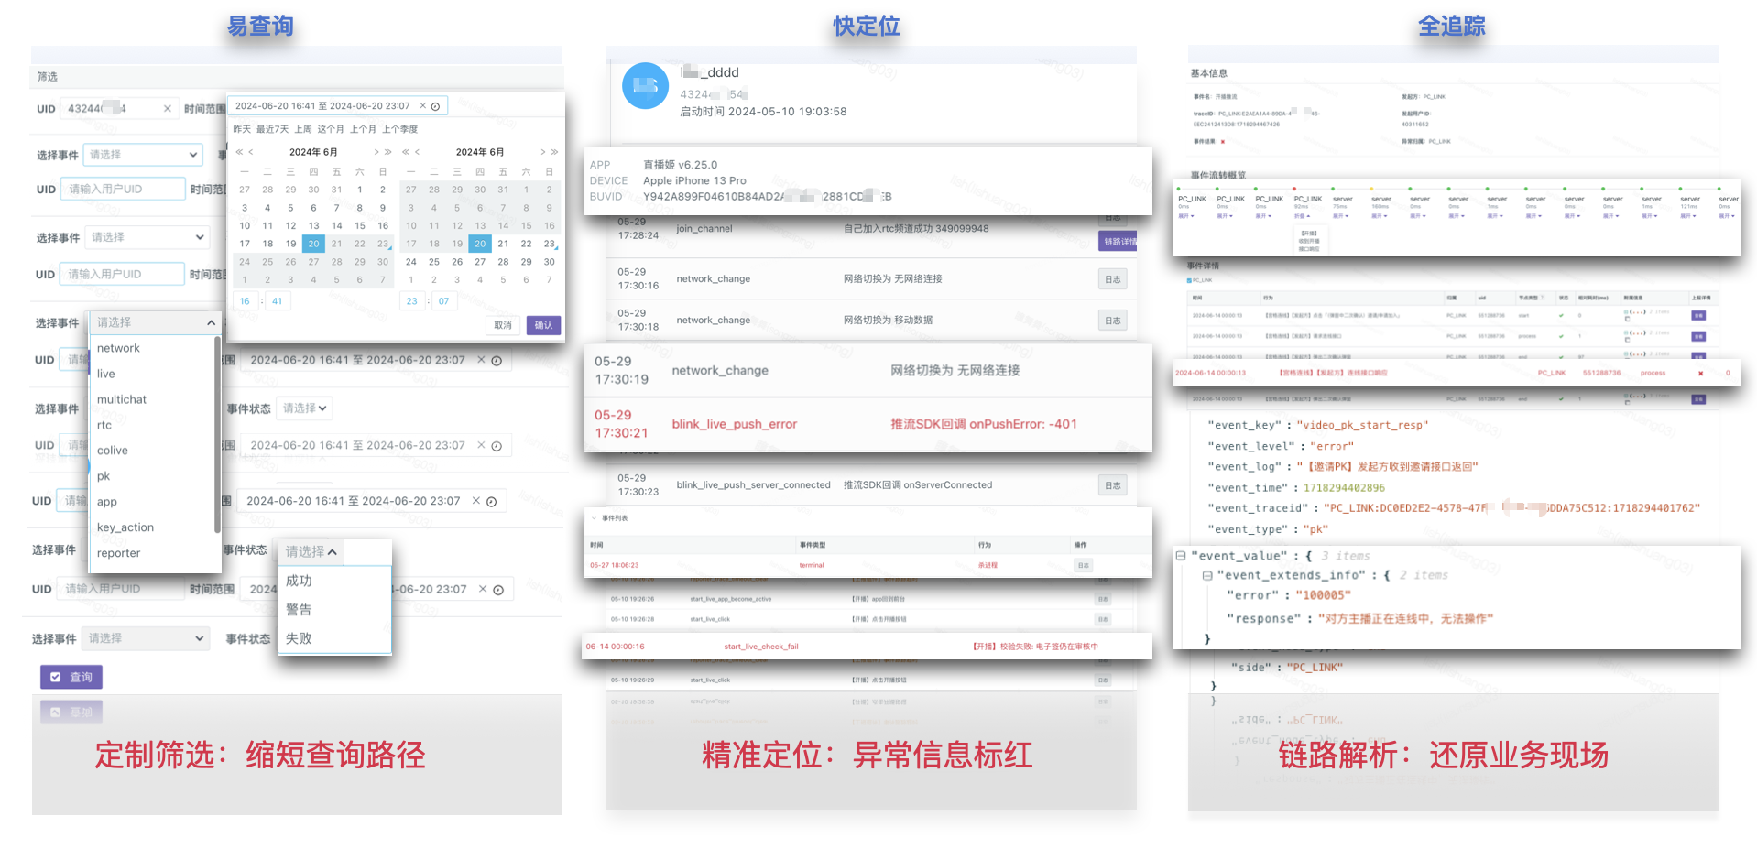Image resolution: width=1757 pixels, height=859 pixels.
Task: Click the user avatar next to _dddd
Action: [645, 86]
